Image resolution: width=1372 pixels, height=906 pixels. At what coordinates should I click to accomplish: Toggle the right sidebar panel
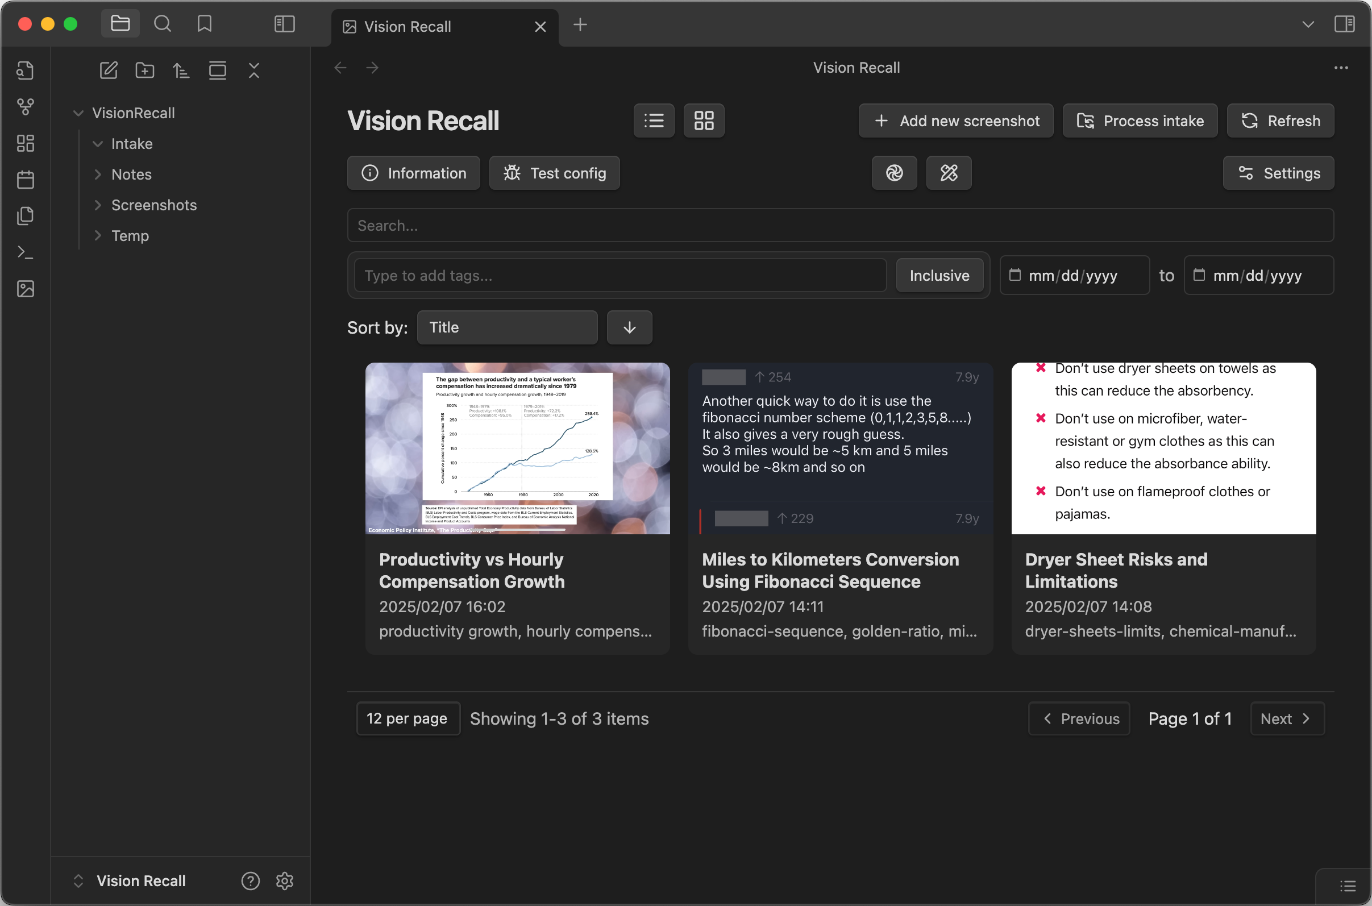pos(1344,24)
